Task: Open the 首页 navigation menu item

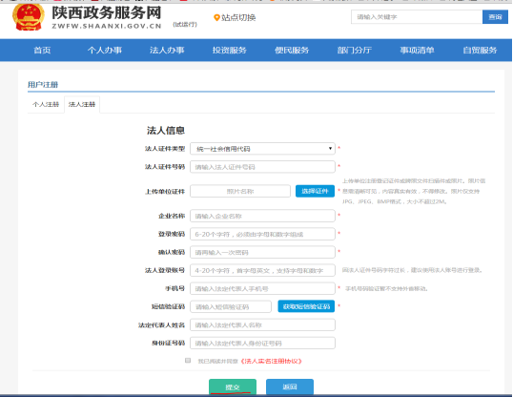Action: coord(42,51)
